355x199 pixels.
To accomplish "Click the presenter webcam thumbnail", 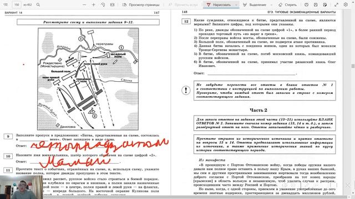I will click(x=22, y=187).
